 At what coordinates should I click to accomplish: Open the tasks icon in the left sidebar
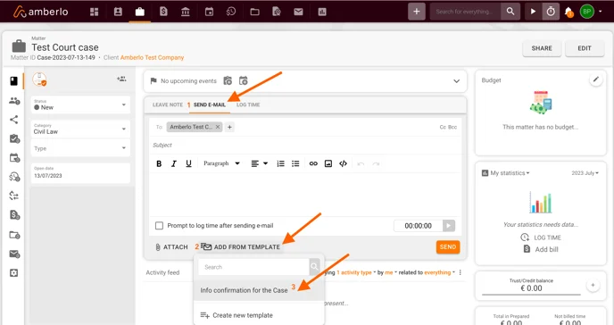point(14,138)
